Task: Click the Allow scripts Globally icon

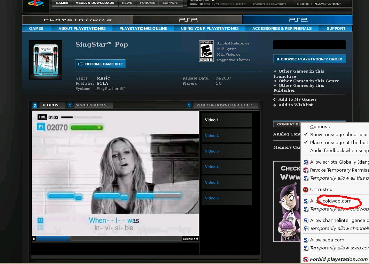Action: point(306,162)
